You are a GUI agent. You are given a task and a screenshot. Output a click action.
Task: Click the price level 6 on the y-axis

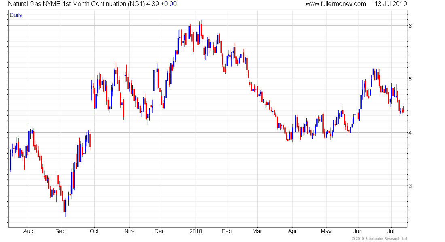(x=410, y=26)
